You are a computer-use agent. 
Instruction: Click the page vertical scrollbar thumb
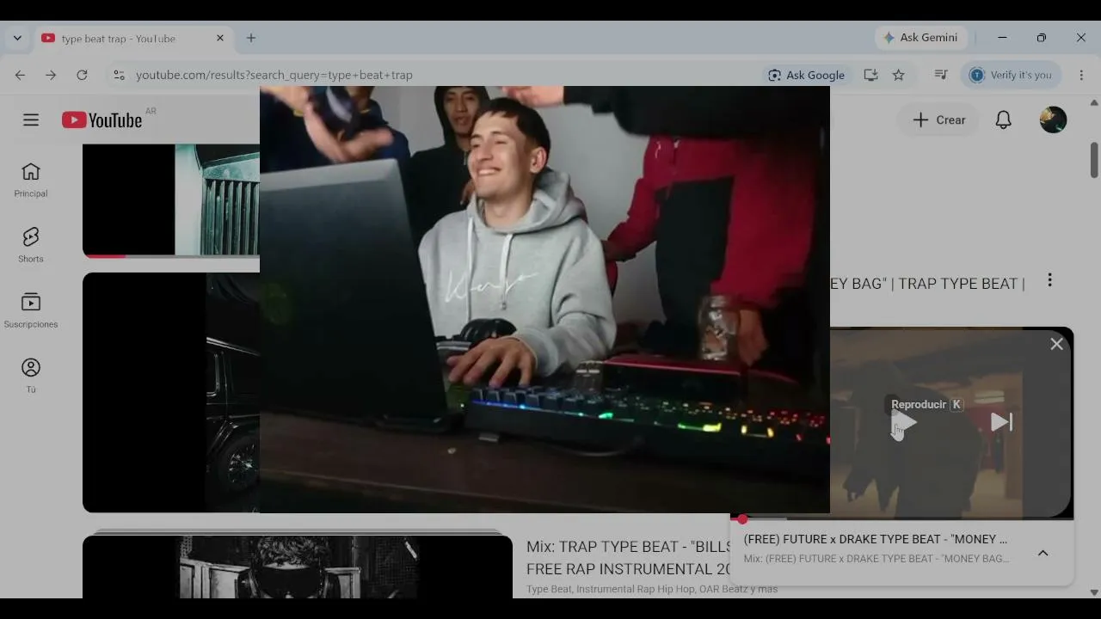tap(1094, 160)
